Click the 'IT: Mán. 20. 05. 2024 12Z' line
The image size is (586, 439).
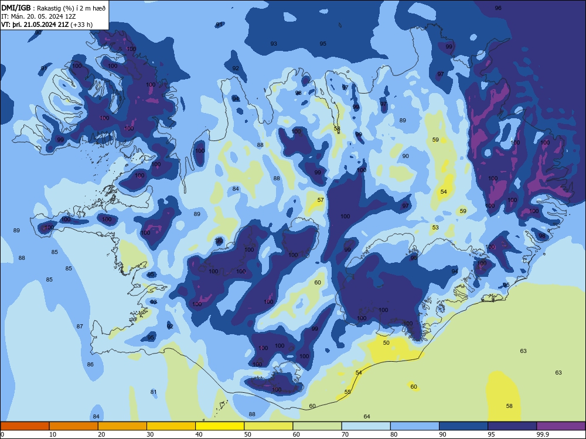pyautogui.click(x=39, y=16)
